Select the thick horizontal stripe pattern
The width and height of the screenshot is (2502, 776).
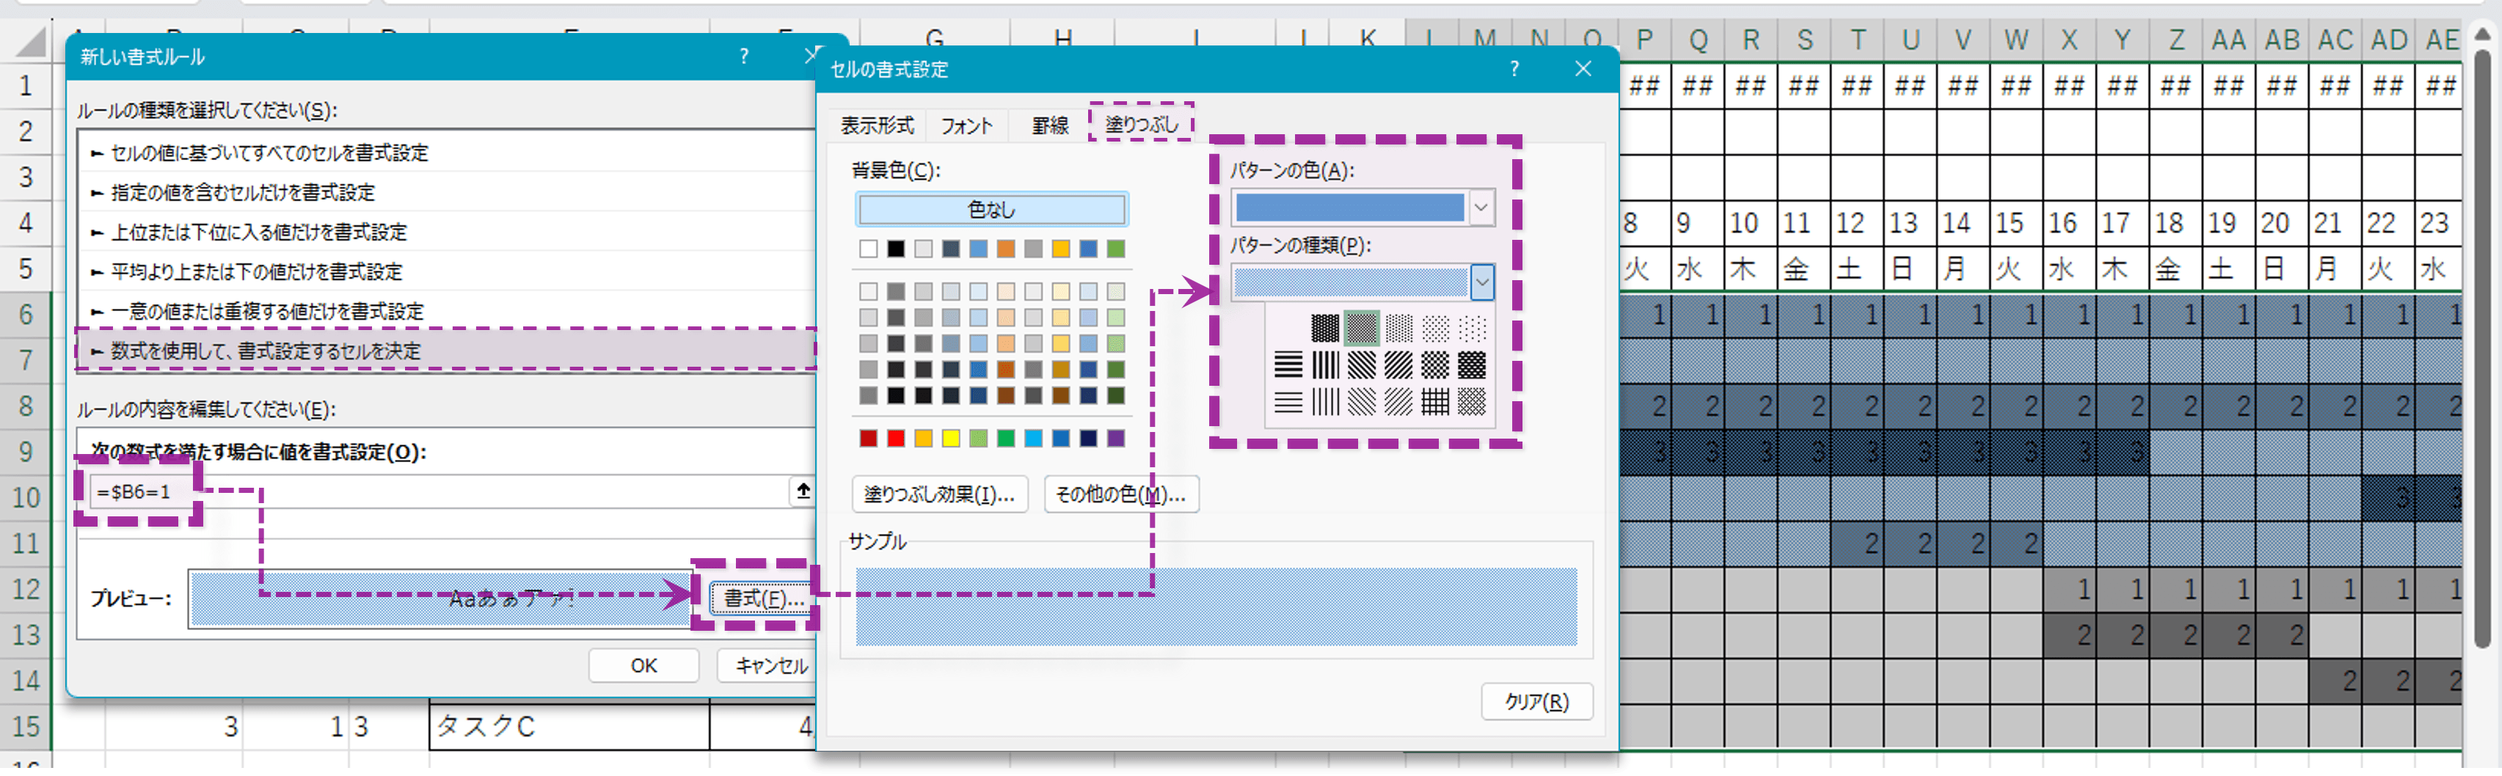pos(1288,365)
